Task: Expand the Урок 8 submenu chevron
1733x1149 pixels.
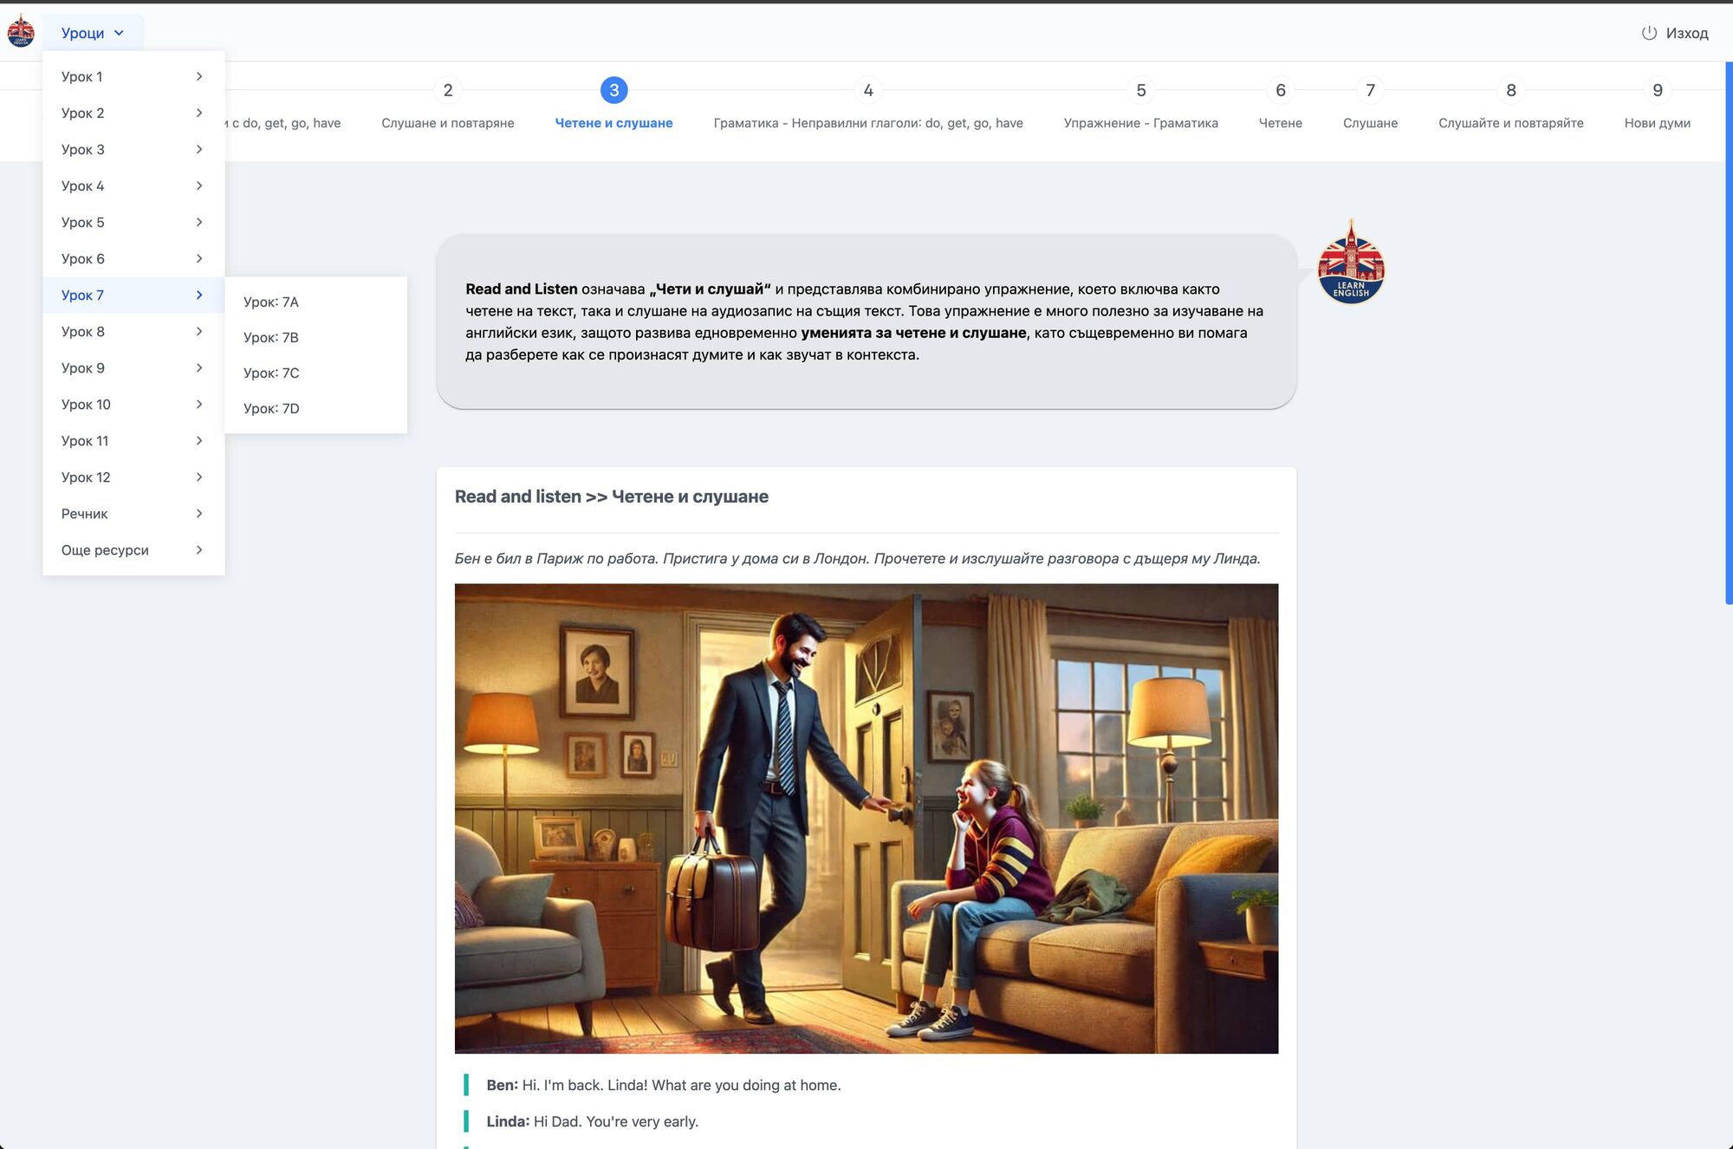Action: pyautogui.click(x=199, y=331)
